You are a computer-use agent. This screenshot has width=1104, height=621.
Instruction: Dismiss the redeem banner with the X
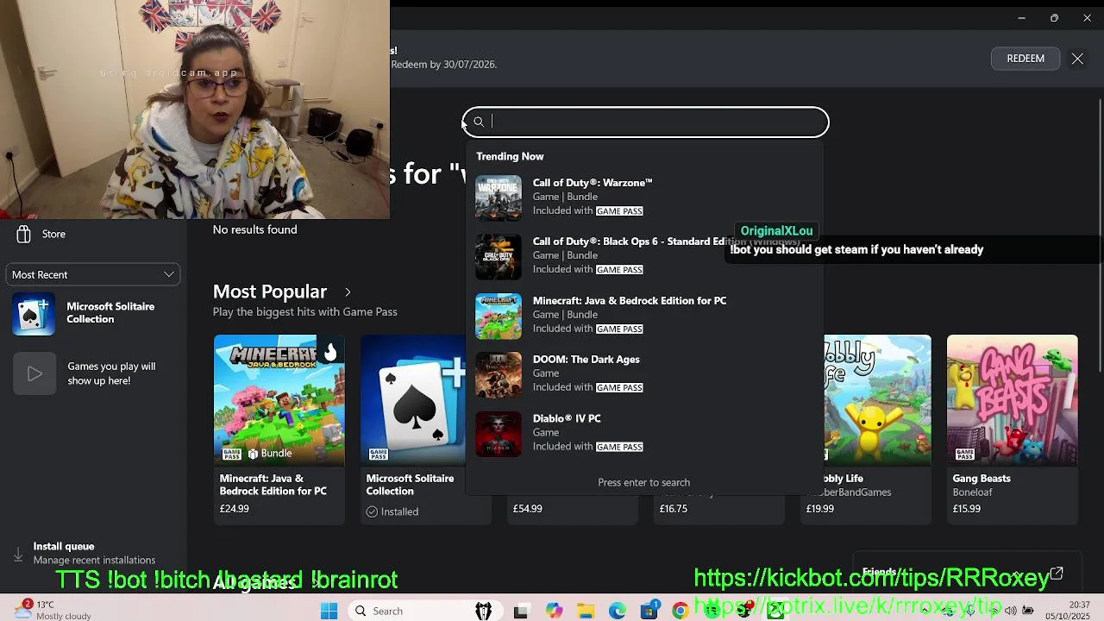(1077, 59)
